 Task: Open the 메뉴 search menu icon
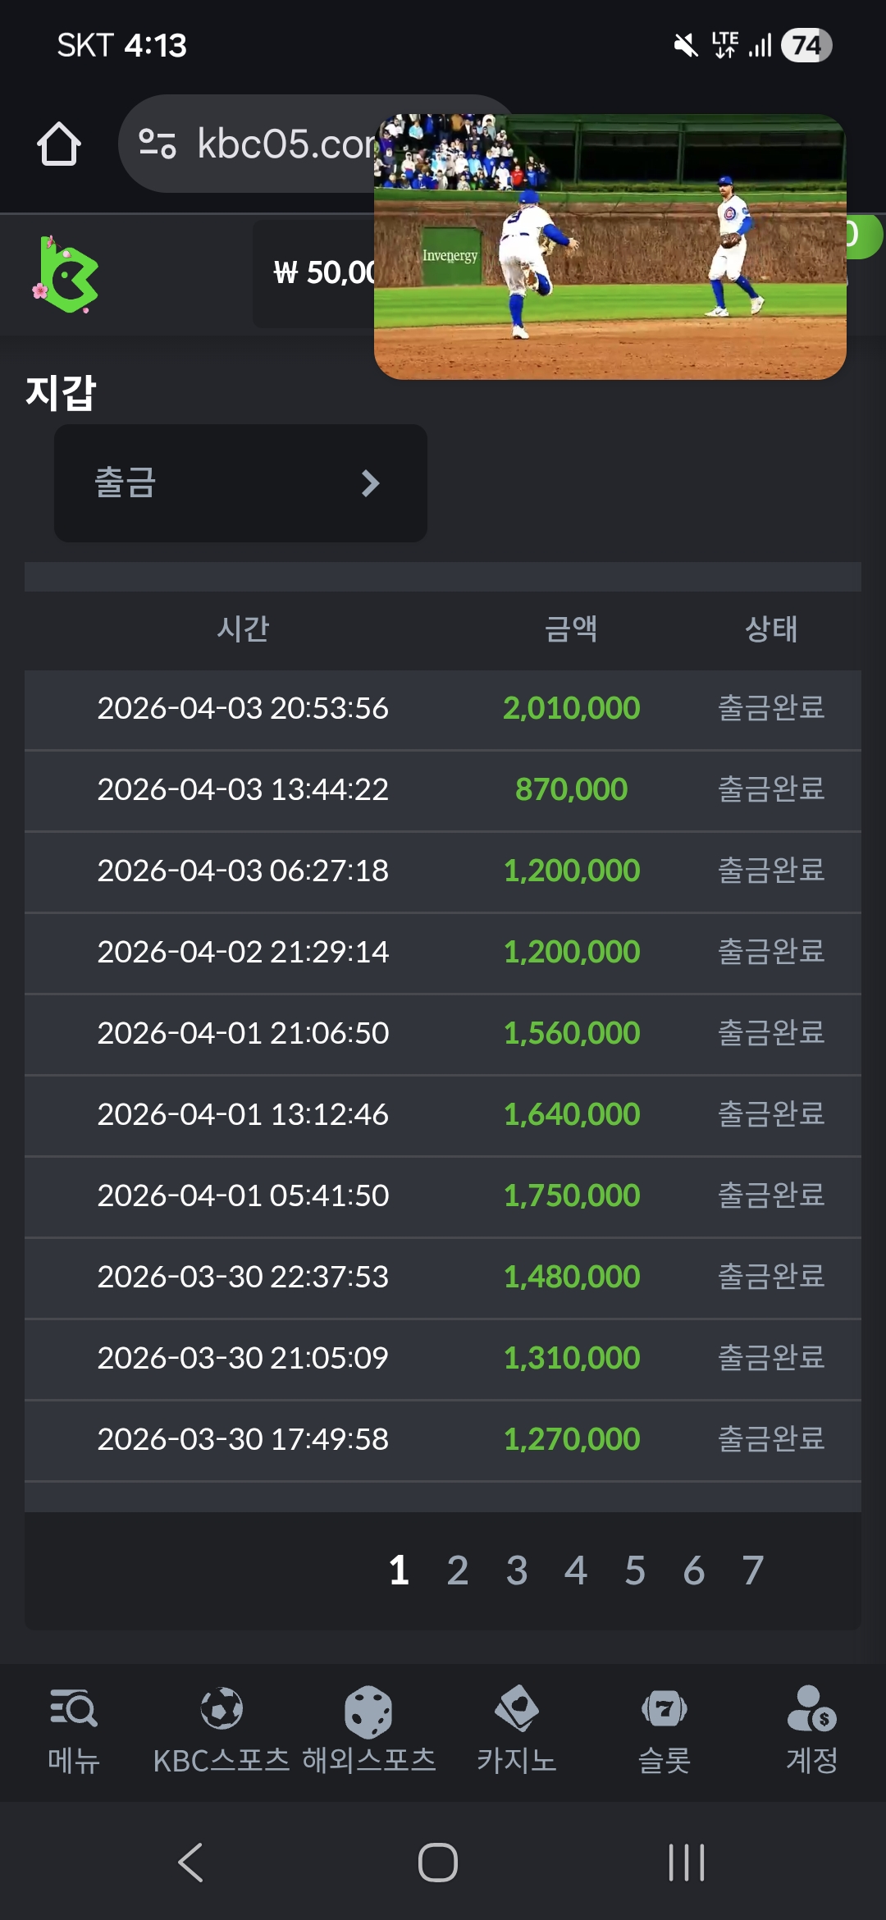coord(73,1708)
